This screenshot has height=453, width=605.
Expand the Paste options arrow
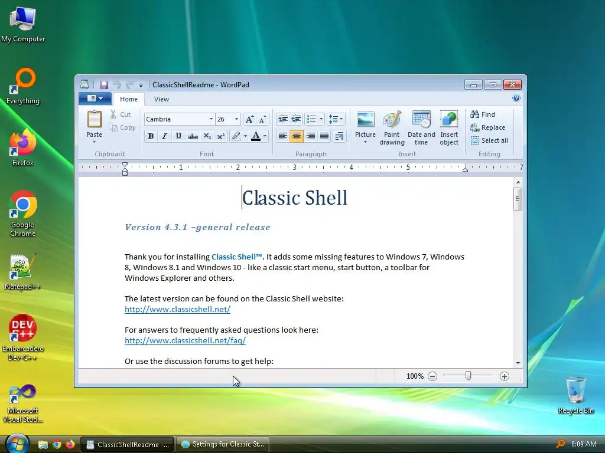pyautogui.click(x=94, y=142)
